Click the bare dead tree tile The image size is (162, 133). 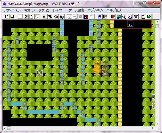[x=105, y=67]
